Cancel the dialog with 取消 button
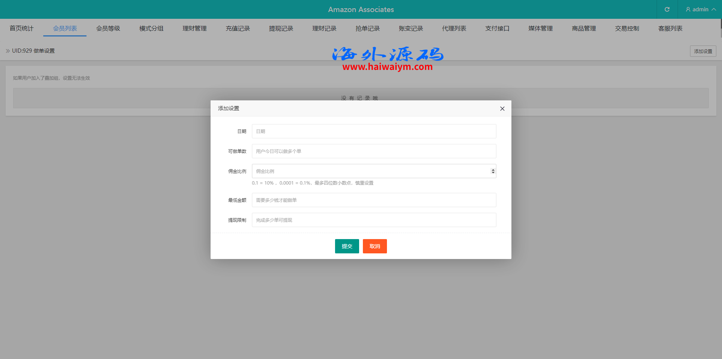Image resolution: width=722 pixels, height=359 pixels. pos(375,246)
